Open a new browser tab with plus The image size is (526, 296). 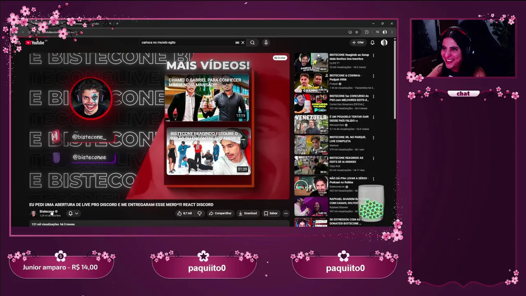pyautogui.click(x=117, y=23)
